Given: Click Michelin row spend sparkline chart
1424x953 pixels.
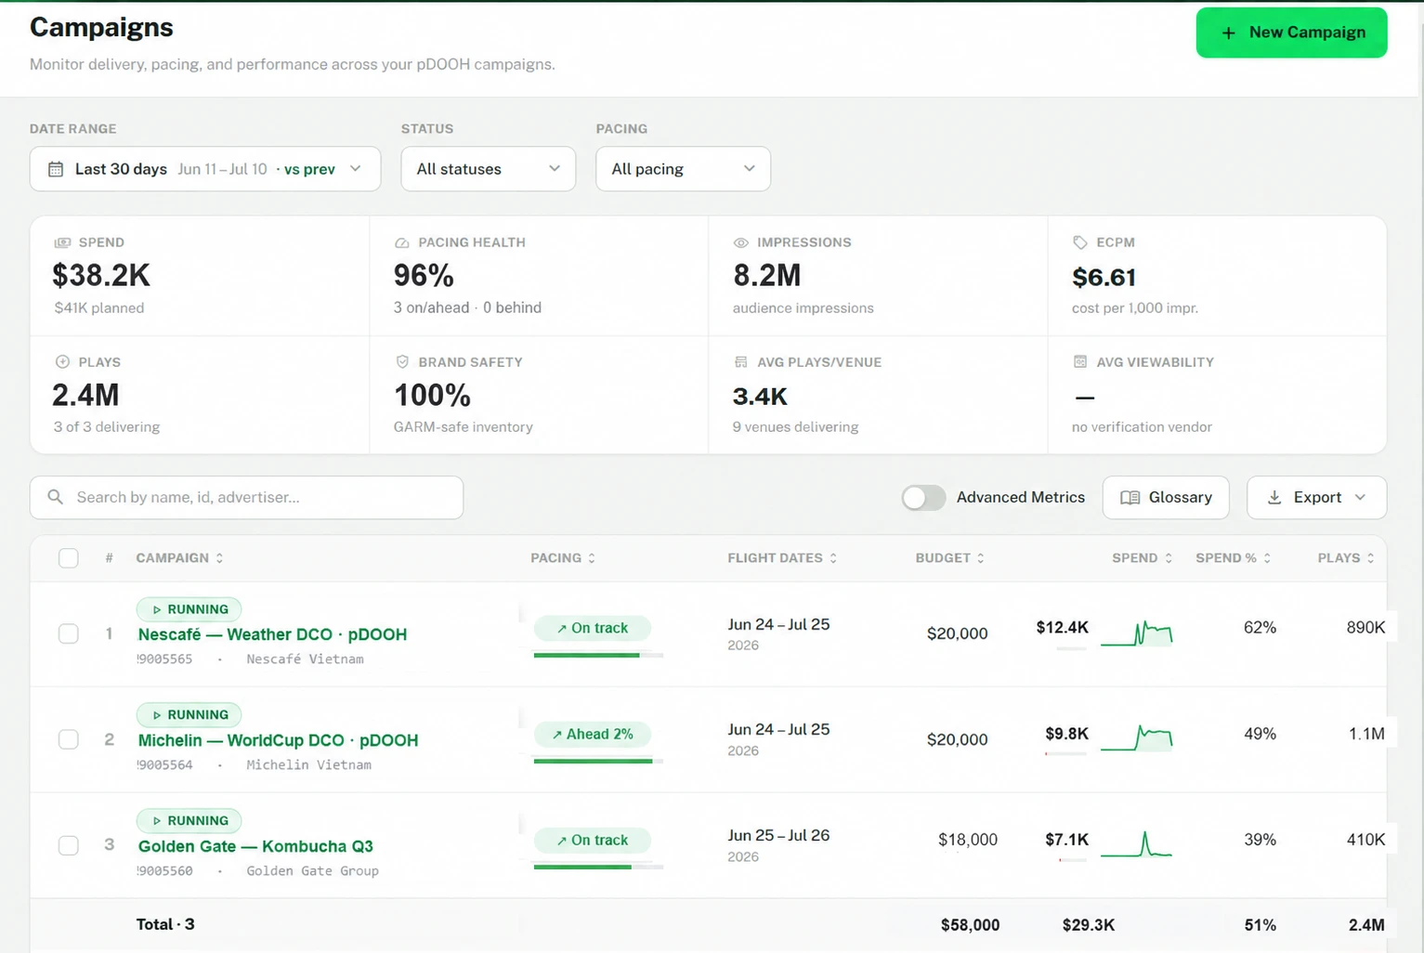Looking at the screenshot, I should [1137, 738].
